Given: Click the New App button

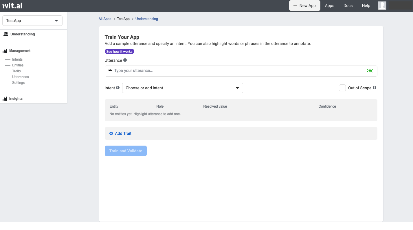Looking at the screenshot, I should tap(305, 6).
